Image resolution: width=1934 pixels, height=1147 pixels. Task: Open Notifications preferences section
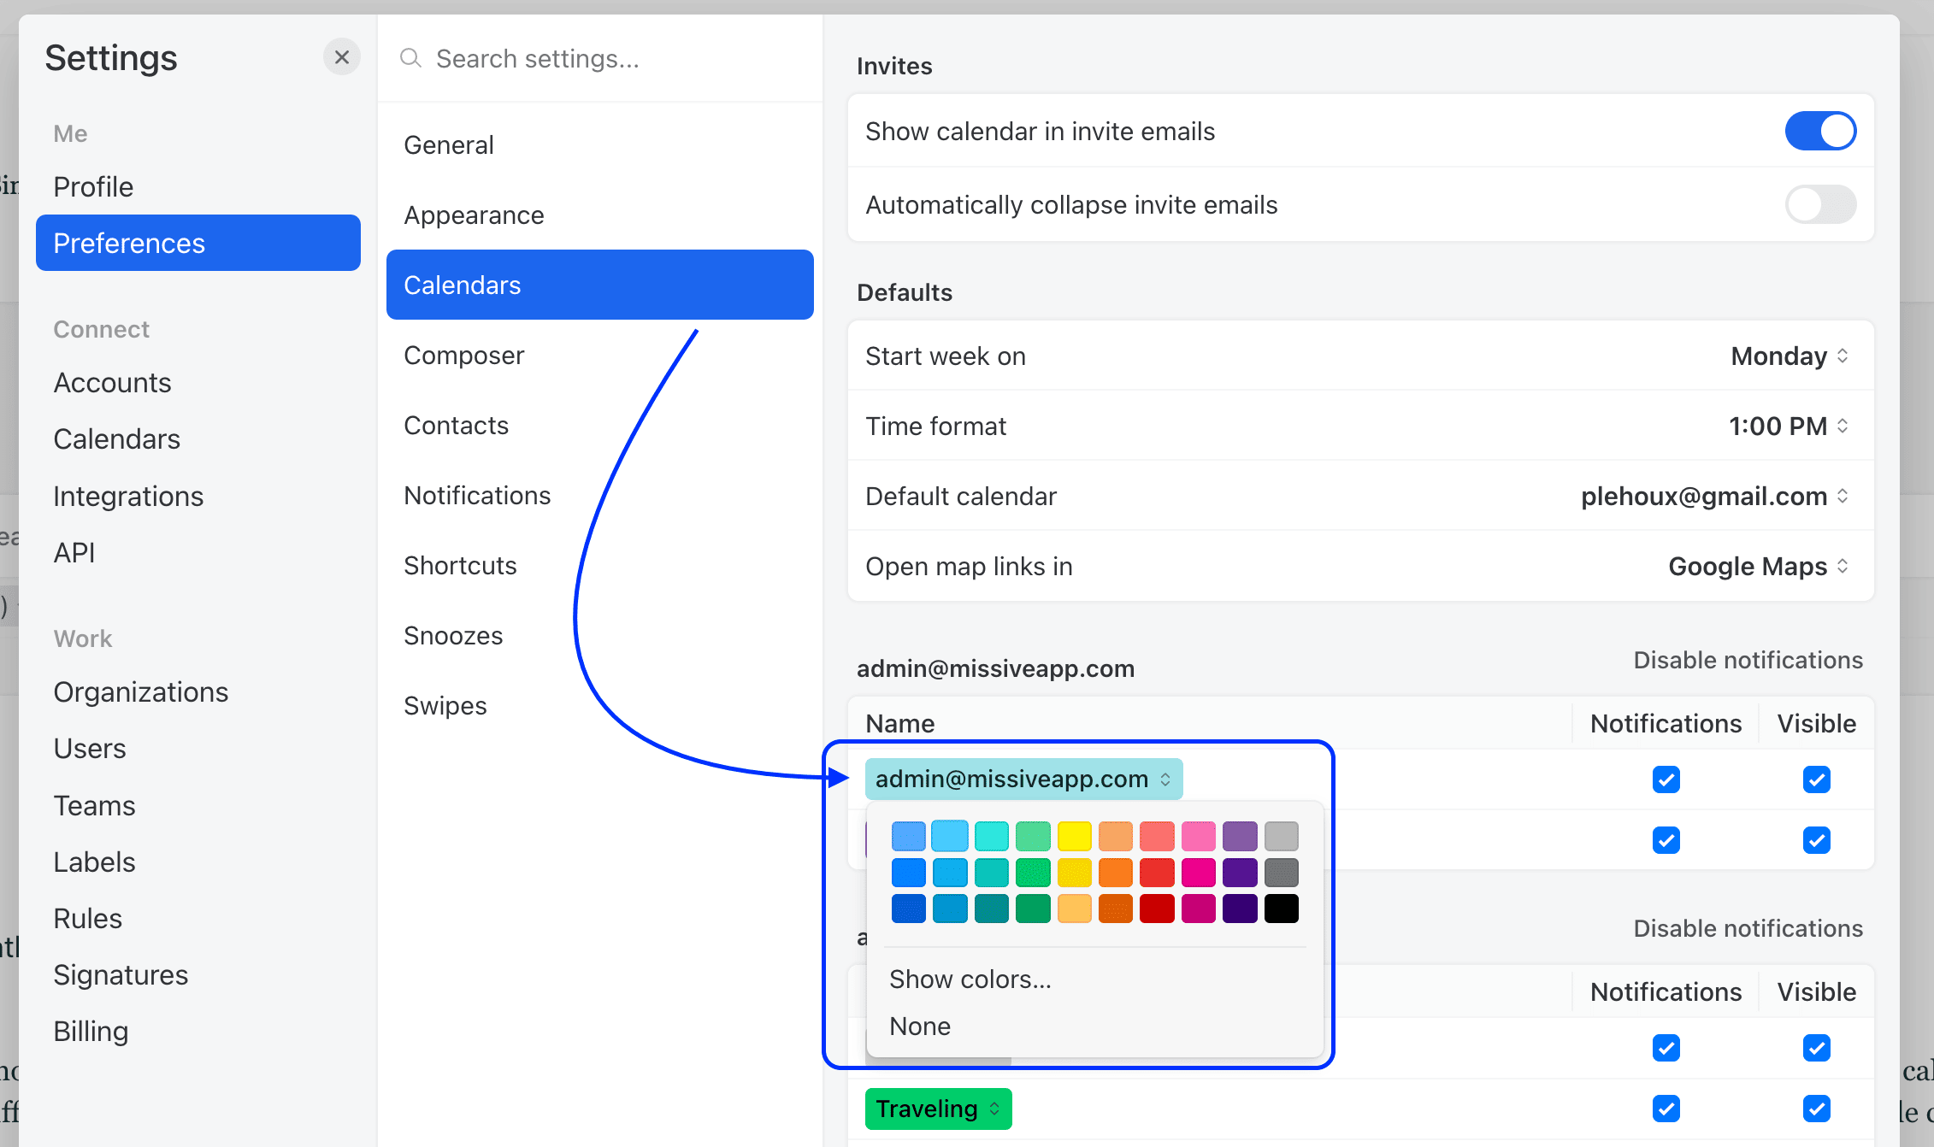coord(477,496)
